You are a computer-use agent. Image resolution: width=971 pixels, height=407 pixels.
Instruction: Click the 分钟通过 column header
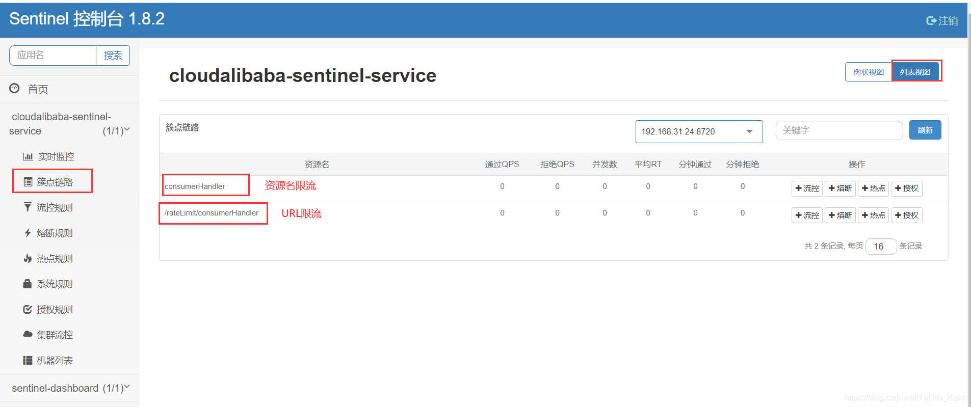[695, 164]
